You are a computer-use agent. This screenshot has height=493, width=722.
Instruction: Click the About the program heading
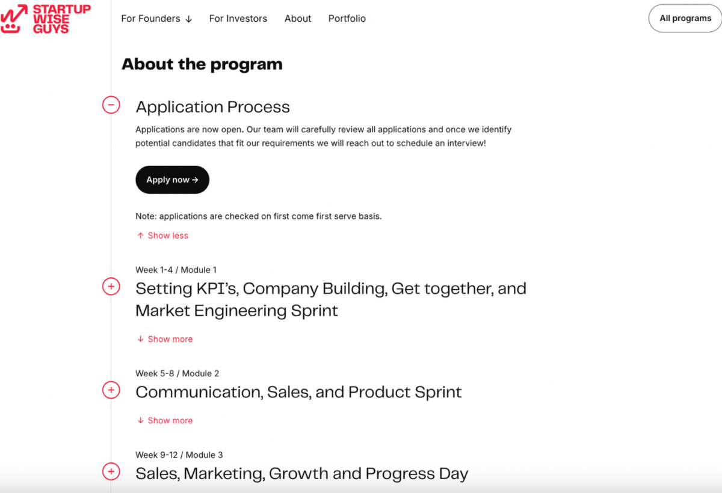click(202, 64)
